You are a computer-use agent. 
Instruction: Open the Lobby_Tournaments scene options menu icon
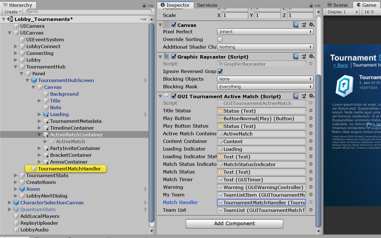pos(143,19)
